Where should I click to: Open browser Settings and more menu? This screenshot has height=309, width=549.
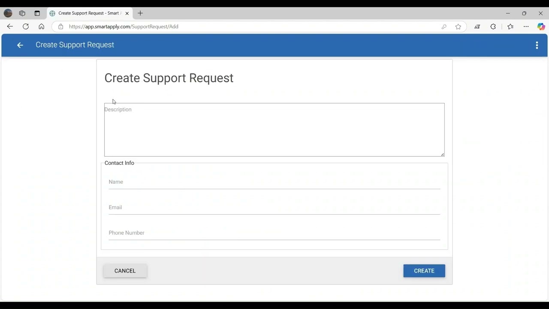tap(526, 27)
